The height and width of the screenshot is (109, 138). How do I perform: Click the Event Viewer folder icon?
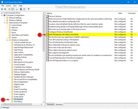pyautogui.click(x=12, y=97)
